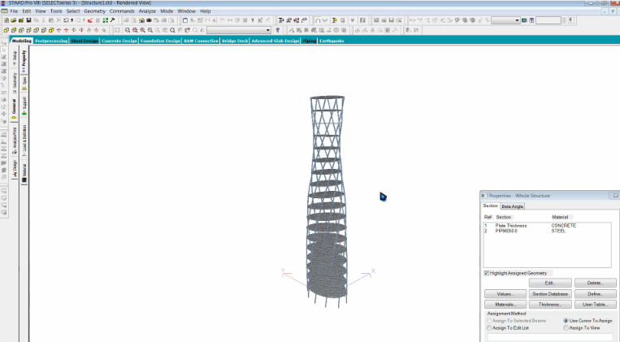Switch to the Postprocessing tab

51,41
